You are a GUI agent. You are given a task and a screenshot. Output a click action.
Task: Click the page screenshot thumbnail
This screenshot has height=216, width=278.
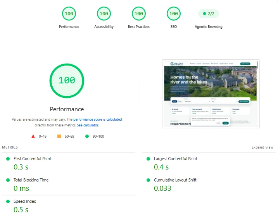(x=211, y=94)
